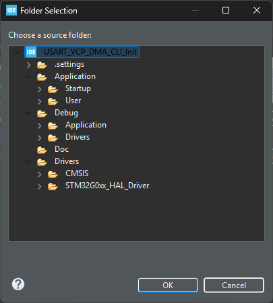Collapse the Debug folder

28,113
